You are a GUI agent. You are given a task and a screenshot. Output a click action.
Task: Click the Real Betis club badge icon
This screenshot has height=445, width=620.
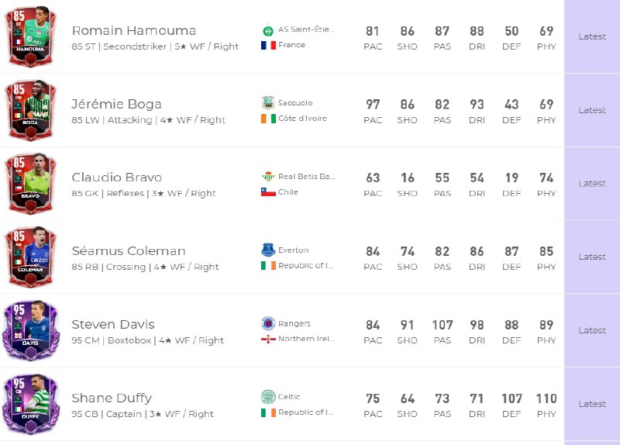[268, 177]
